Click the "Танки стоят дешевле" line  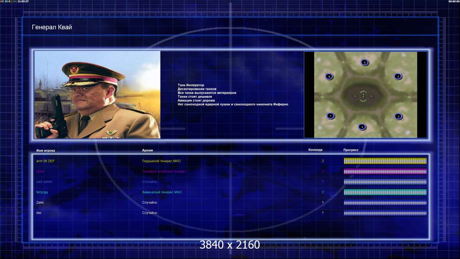(x=195, y=97)
